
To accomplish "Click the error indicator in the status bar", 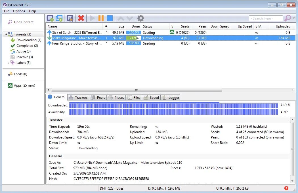I will (x=286, y=188).
